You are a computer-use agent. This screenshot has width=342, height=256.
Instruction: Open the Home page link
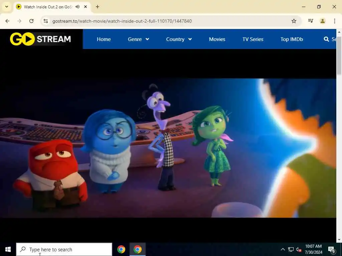pos(104,39)
